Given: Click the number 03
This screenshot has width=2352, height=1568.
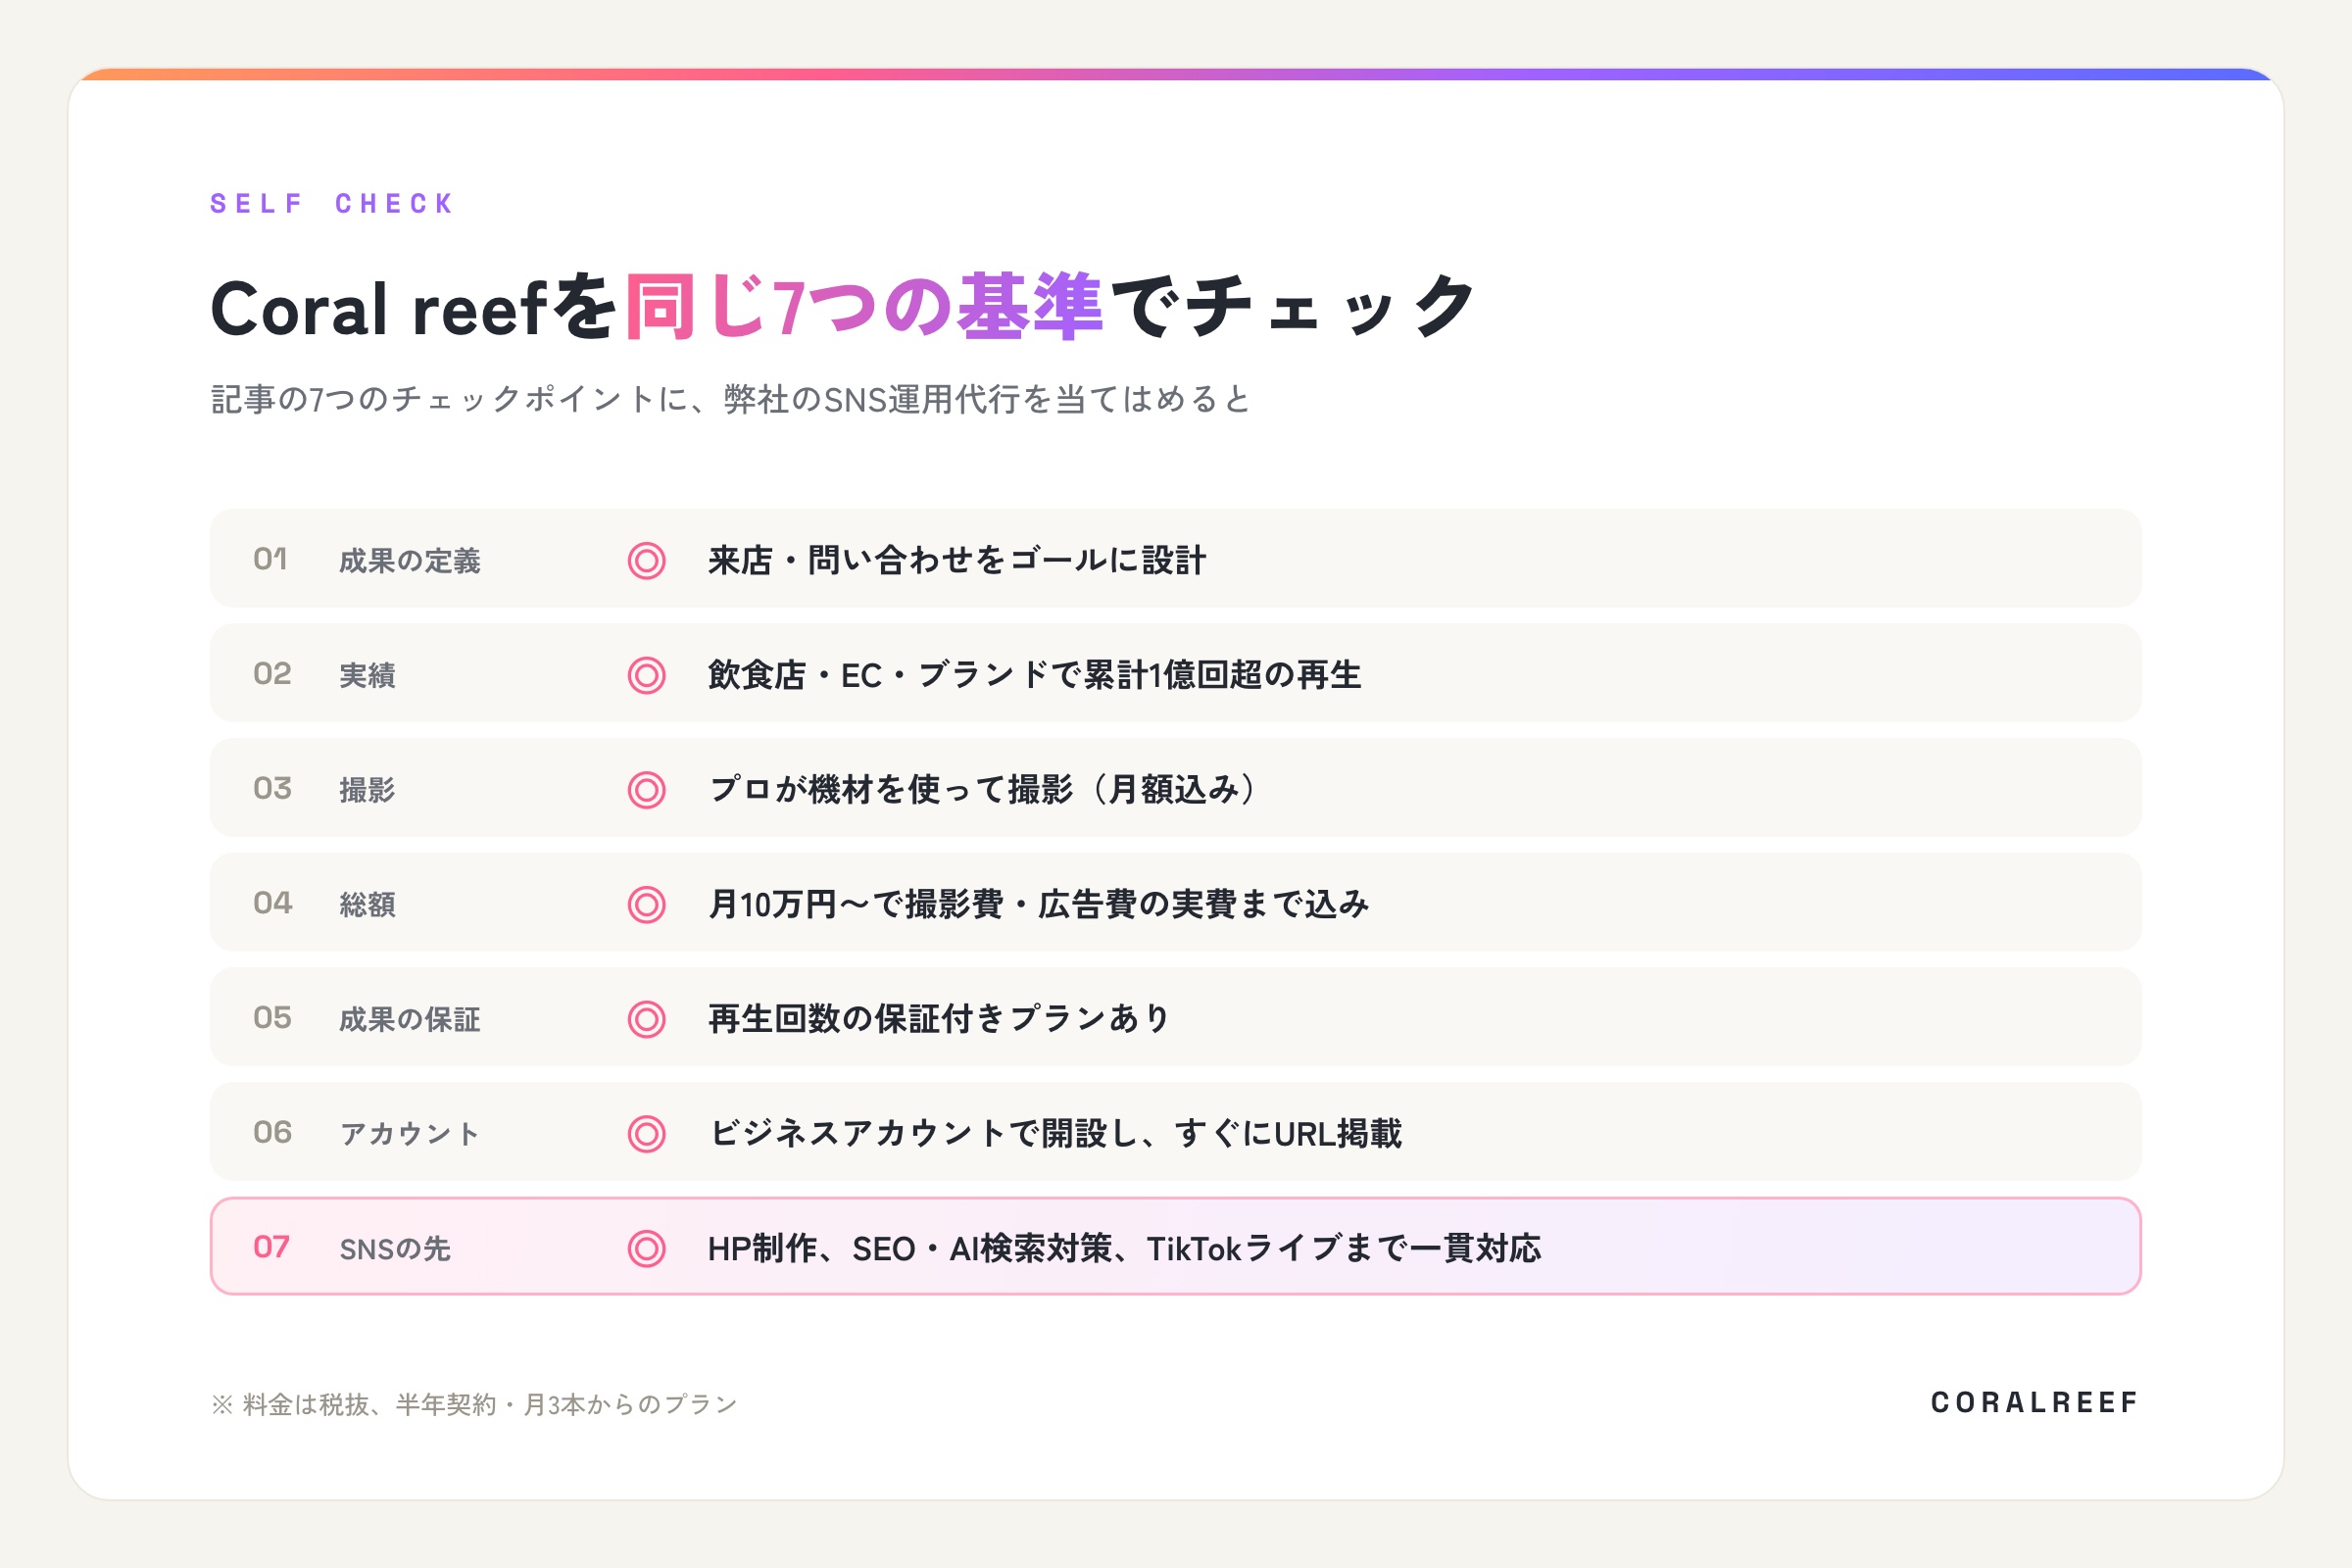Looking at the screenshot, I should click(272, 788).
